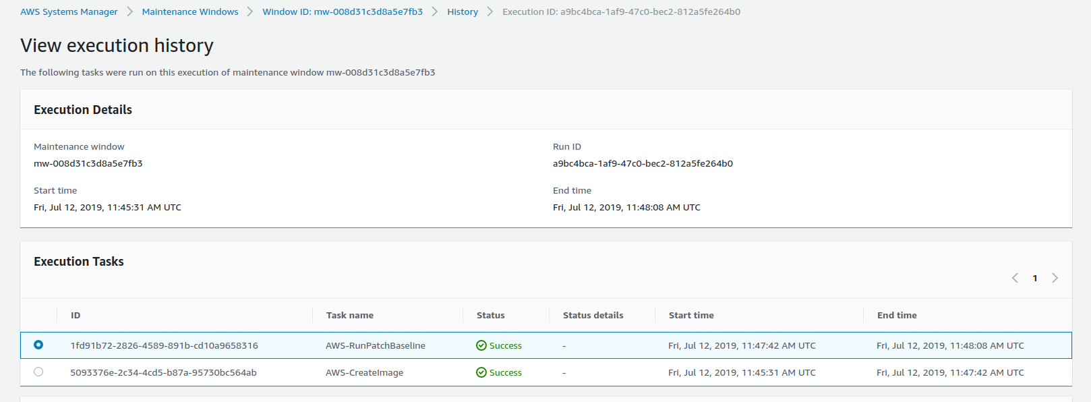This screenshot has width=1091, height=402.
Task: Click task ID 1fd91b72-2826-4589-891b-cd10a9658316
Action: 165,345
